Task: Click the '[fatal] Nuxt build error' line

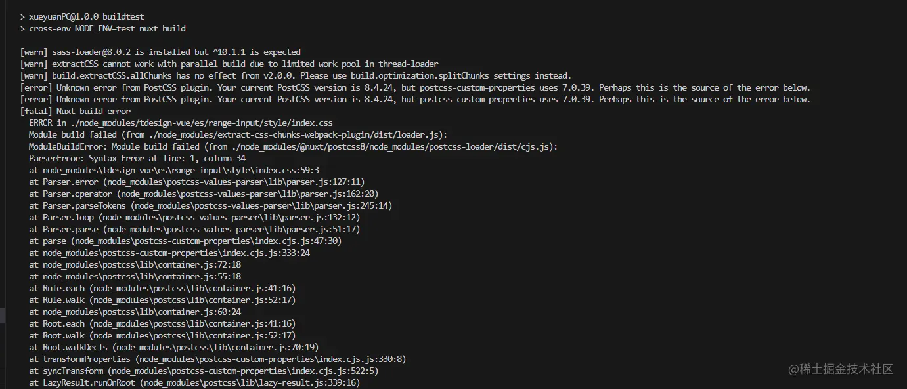Action: pos(76,111)
